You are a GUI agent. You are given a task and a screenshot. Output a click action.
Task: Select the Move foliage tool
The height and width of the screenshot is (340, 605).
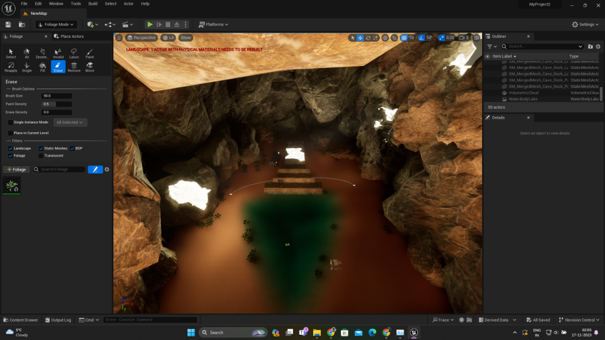coord(90,67)
